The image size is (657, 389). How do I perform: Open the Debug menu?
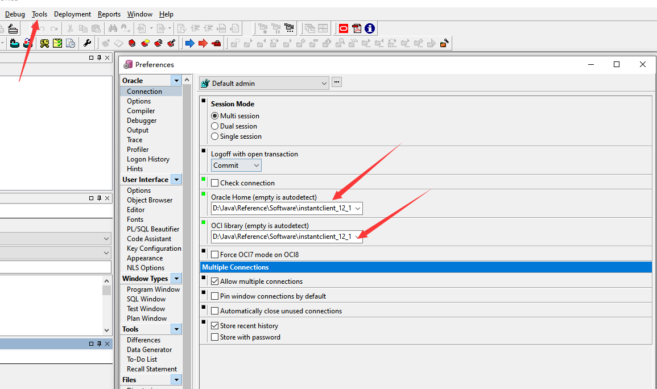click(x=15, y=14)
